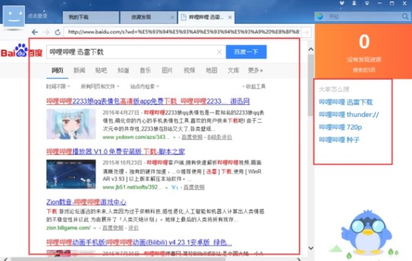Image resolution: width=412 pixels, height=261 pixels.
Task: Click the dark player screenshot thumbnail
Action: coord(71,174)
